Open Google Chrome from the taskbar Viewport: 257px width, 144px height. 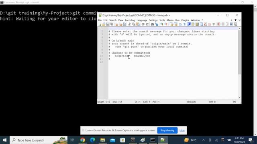83,140
